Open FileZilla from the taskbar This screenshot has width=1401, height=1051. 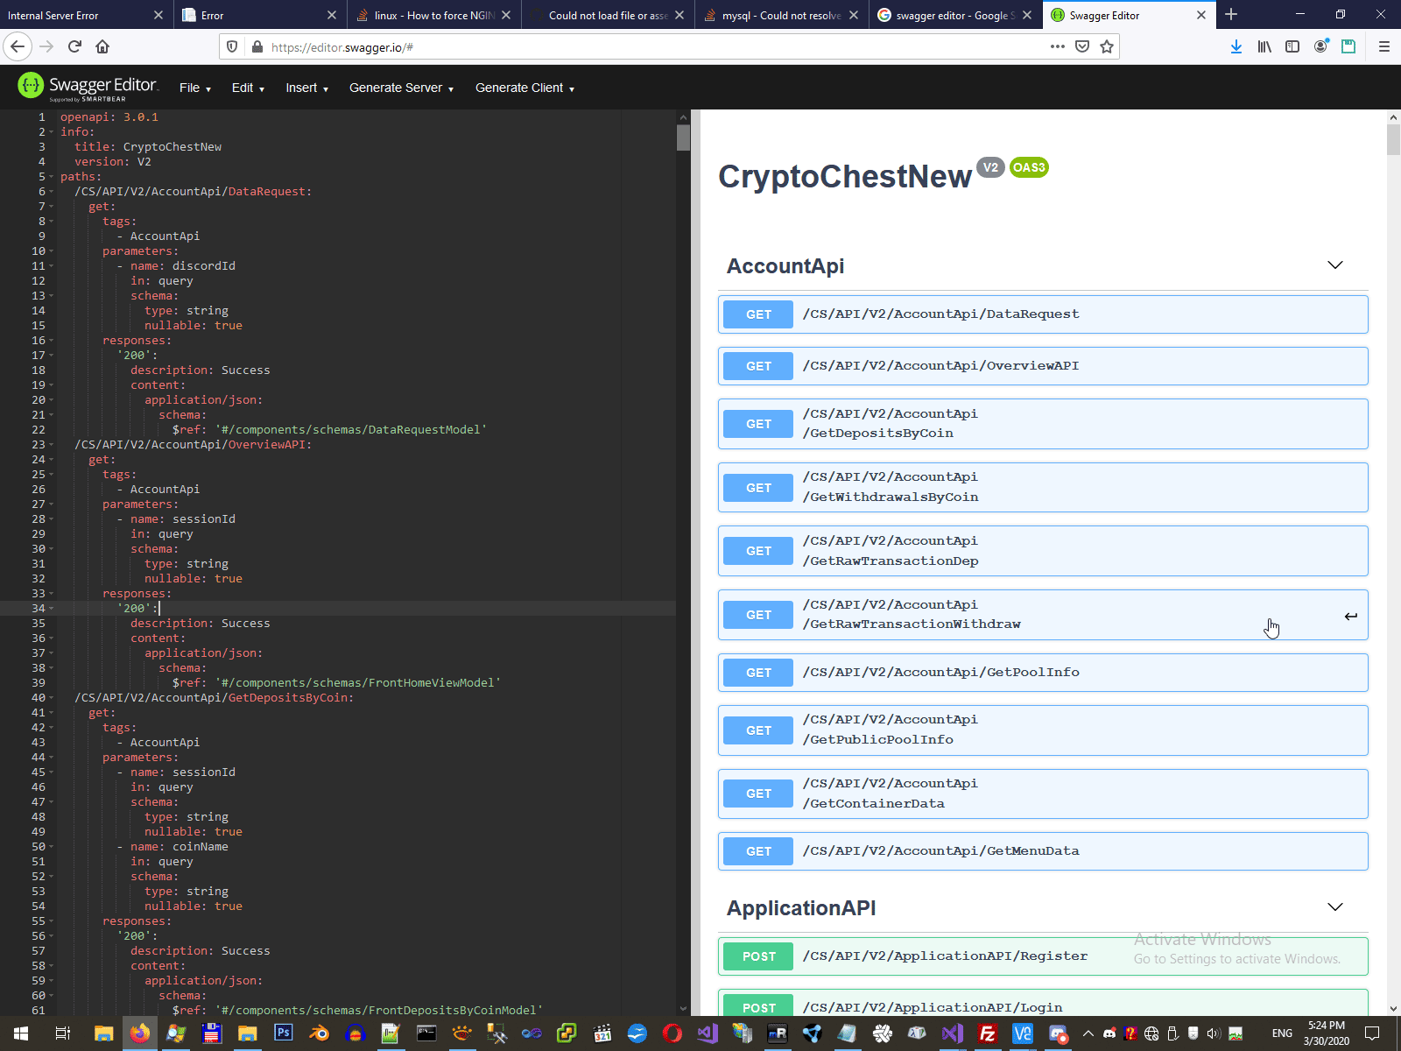[988, 1033]
